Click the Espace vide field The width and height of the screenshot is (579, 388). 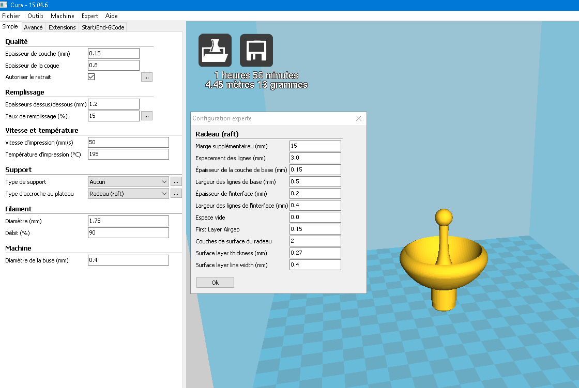(x=315, y=217)
